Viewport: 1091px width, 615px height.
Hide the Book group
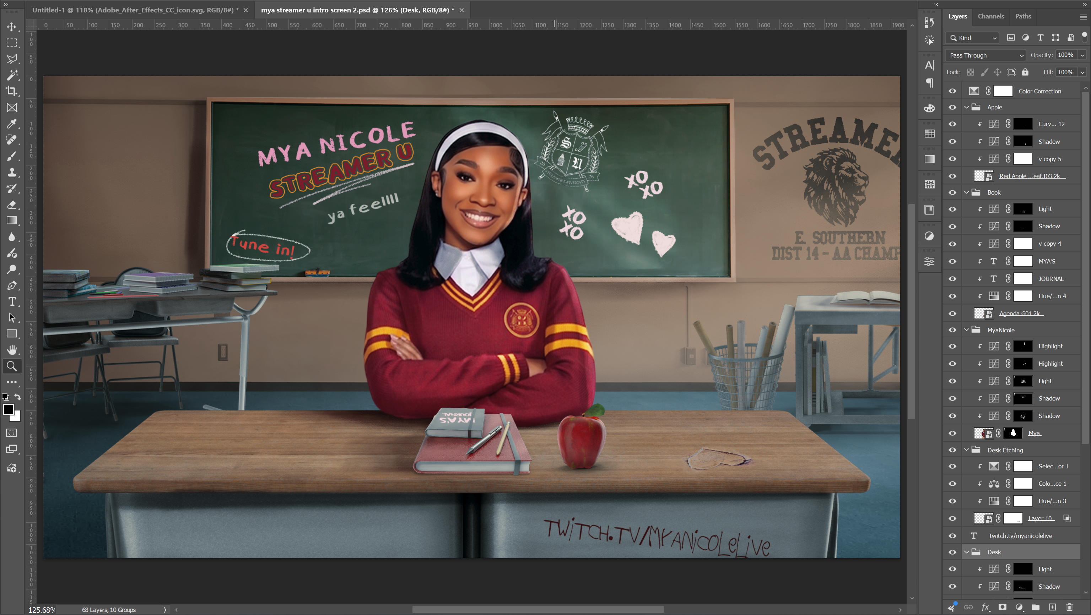pyautogui.click(x=952, y=192)
